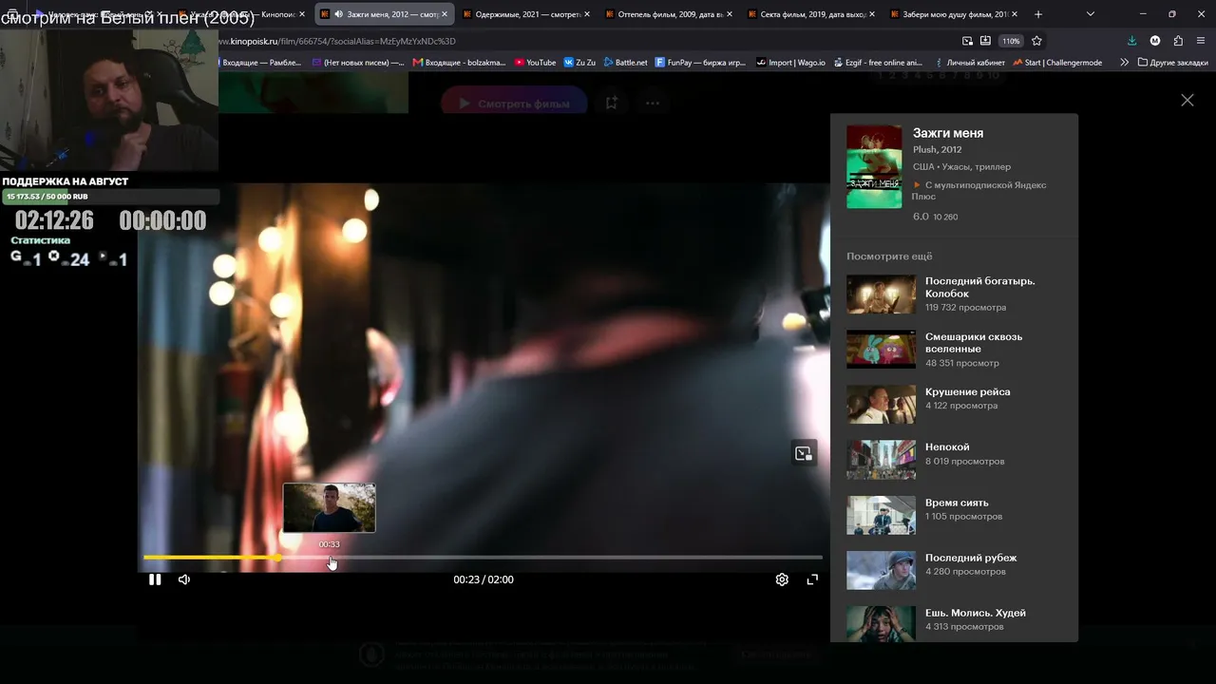Close the Оттепель фильм tab
Image resolution: width=1216 pixels, height=684 pixels.
[729, 14]
